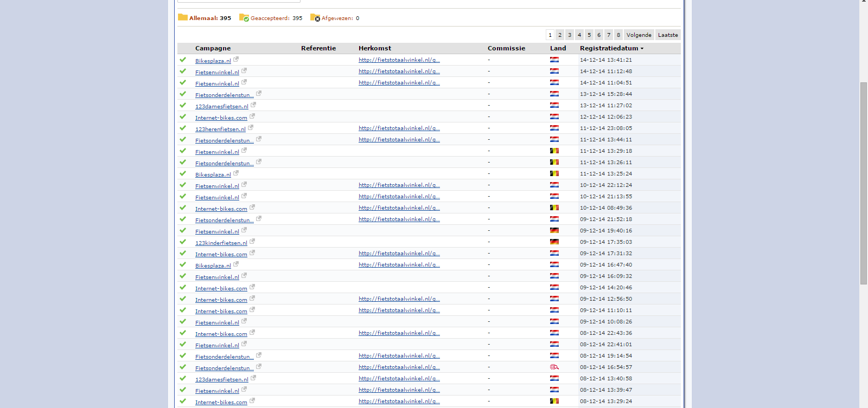Viewport: 868px width, 408px height.
Task: Sort by the Land column header
Action: coord(558,48)
